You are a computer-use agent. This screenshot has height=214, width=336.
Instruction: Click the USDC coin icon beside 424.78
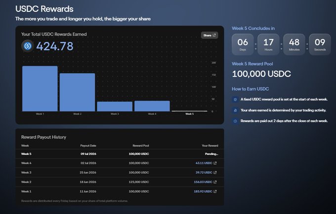pos(28,46)
